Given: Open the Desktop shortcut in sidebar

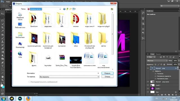Looking at the screenshot, I should tap(20, 26).
